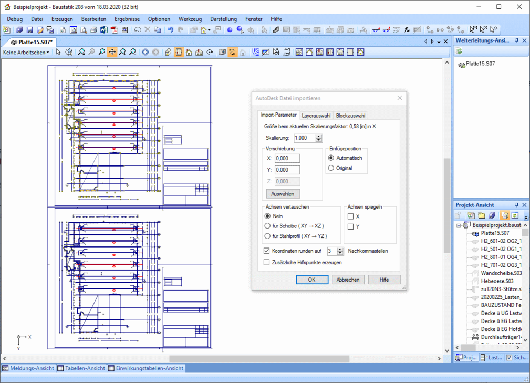Click the refresh icon in Weiterleitungs-Ansicht panel

(459, 51)
